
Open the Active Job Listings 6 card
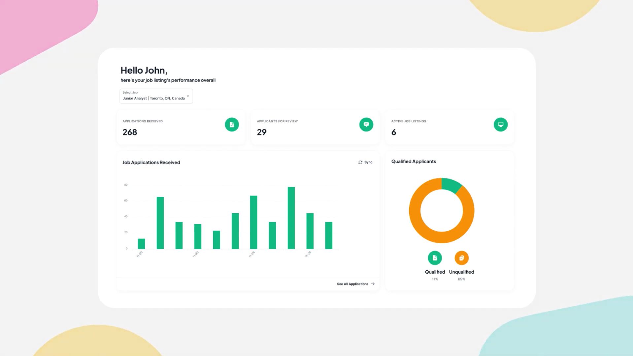pos(450,127)
